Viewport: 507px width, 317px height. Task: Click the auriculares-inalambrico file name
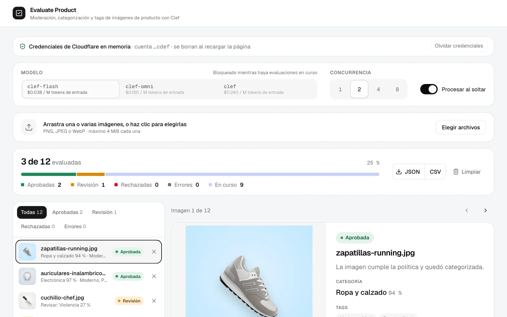click(73, 273)
